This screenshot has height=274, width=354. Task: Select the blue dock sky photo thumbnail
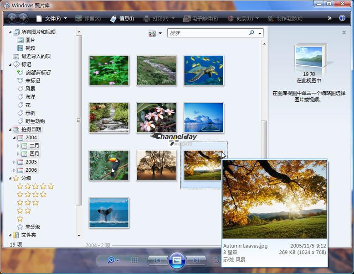[204, 118]
